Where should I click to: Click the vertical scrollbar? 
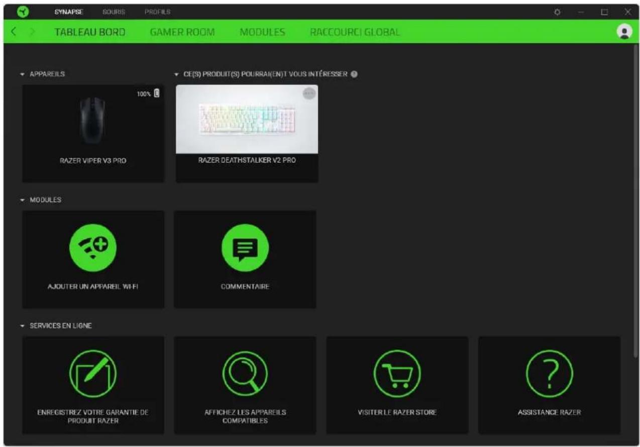click(635, 201)
